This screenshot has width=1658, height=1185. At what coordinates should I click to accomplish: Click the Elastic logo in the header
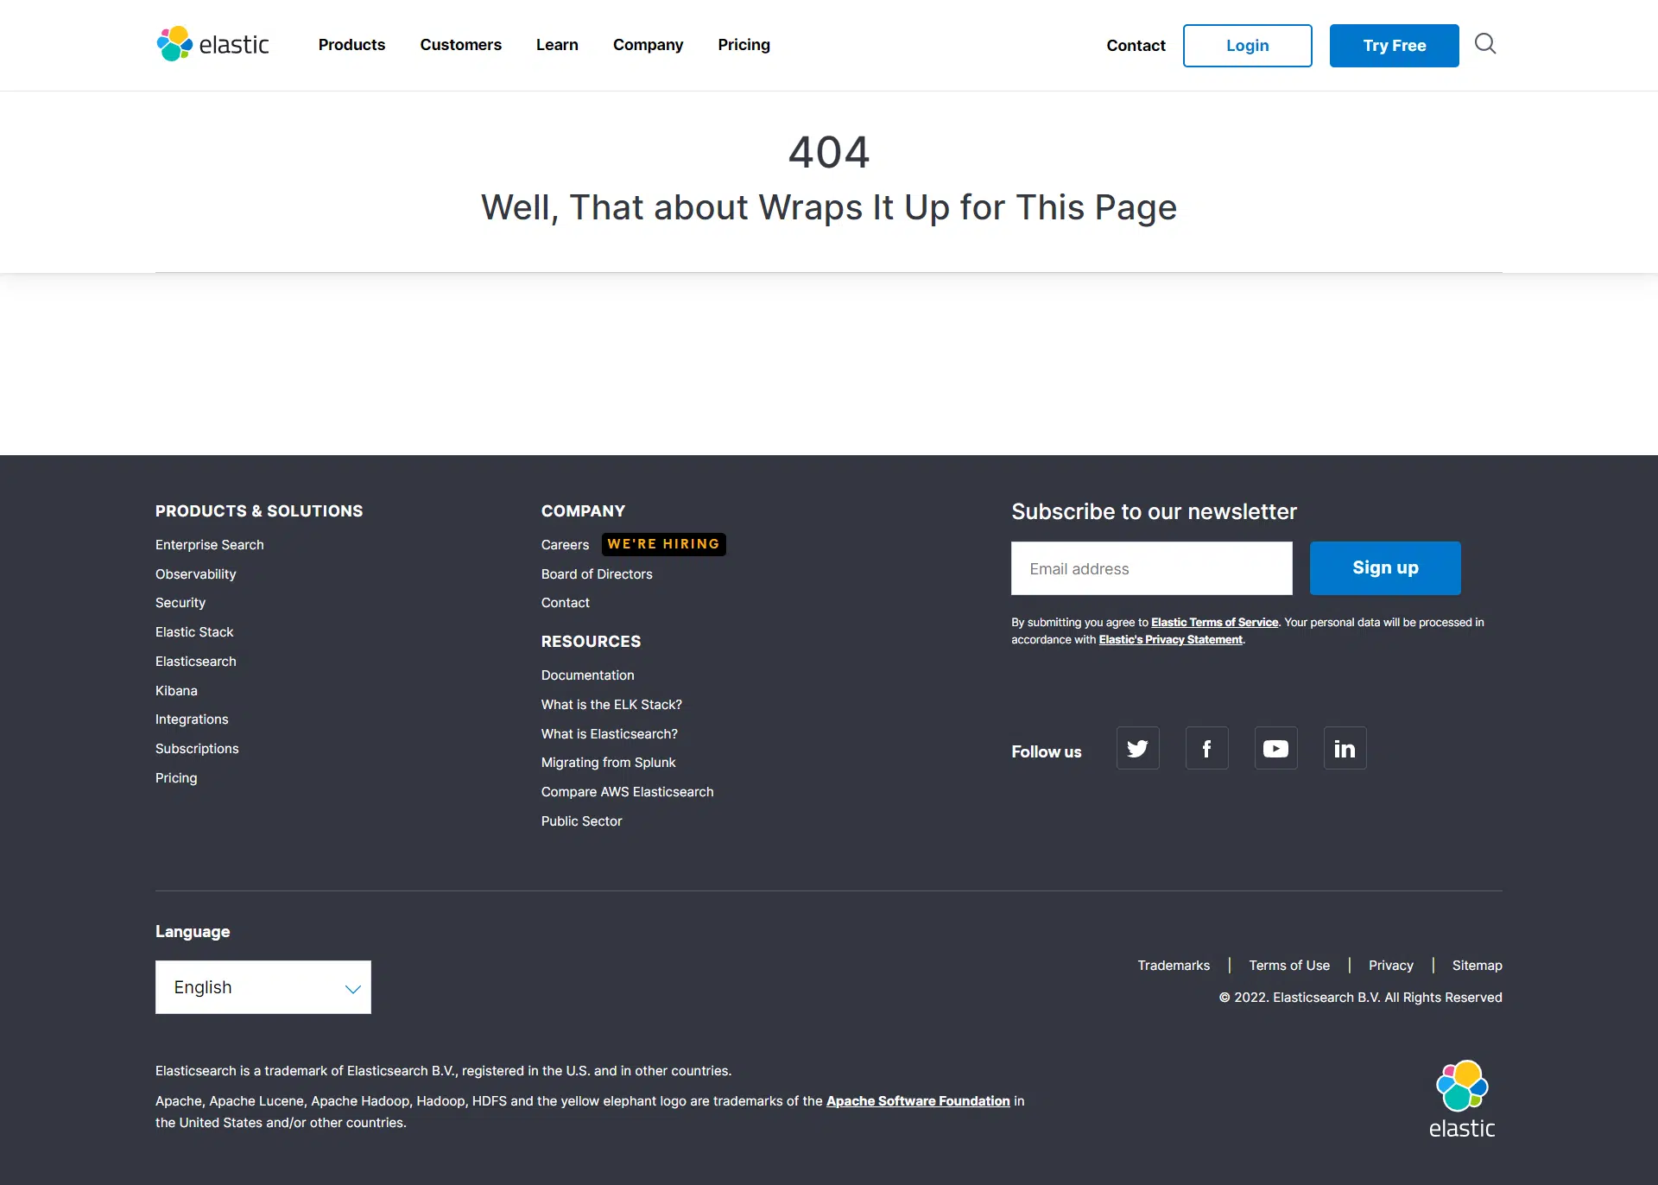(x=213, y=44)
